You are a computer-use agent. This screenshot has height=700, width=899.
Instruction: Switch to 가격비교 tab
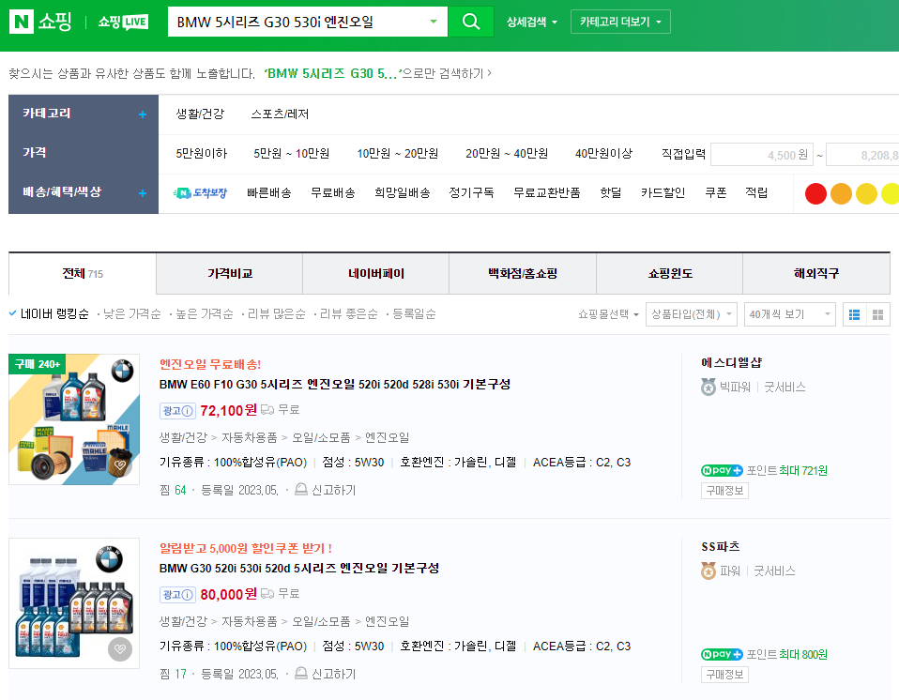[x=230, y=273]
